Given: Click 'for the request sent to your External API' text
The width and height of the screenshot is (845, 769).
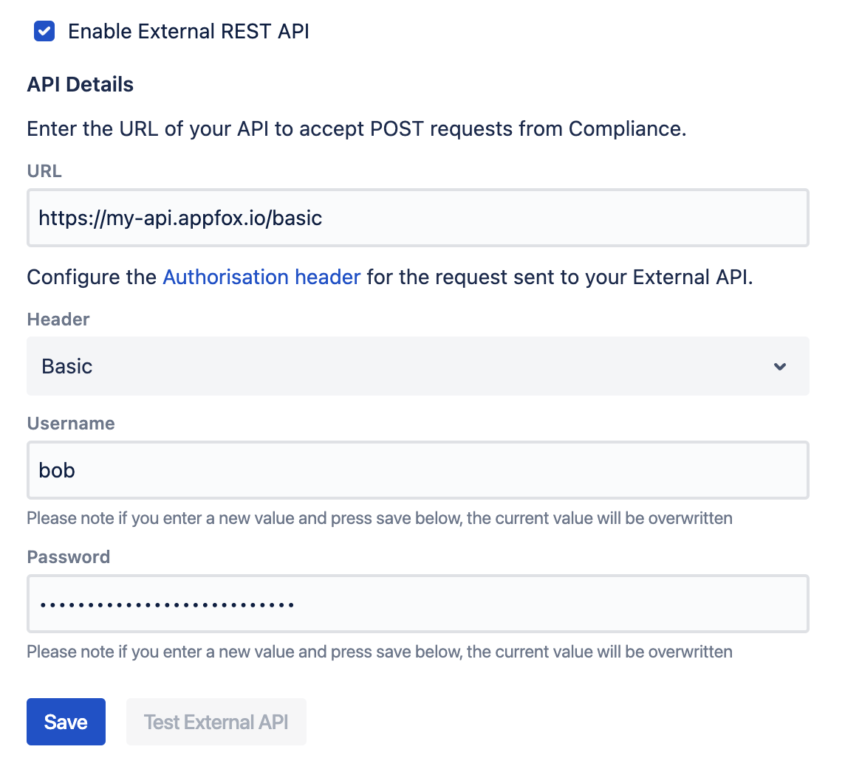Looking at the screenshot, I should tap(559, 277).
